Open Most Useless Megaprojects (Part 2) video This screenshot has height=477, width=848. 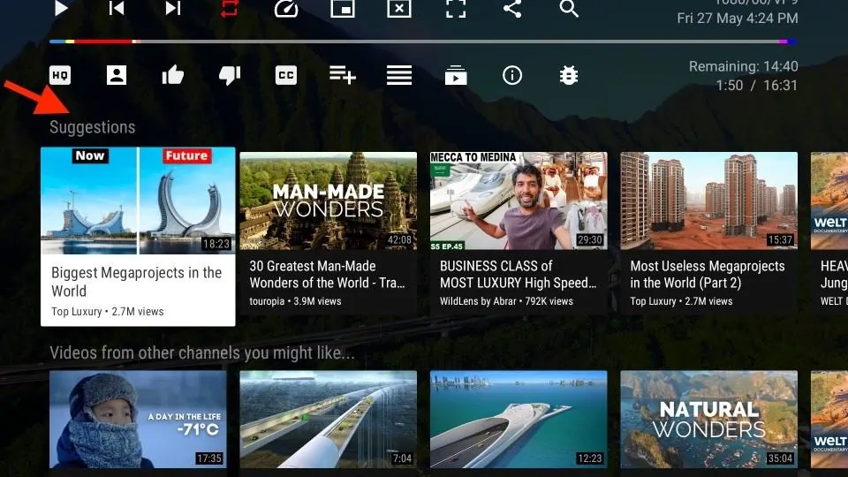(709, 233)
